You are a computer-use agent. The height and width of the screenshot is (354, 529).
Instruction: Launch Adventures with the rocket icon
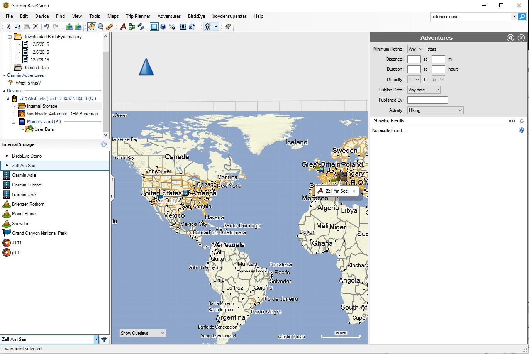point(228,27)
